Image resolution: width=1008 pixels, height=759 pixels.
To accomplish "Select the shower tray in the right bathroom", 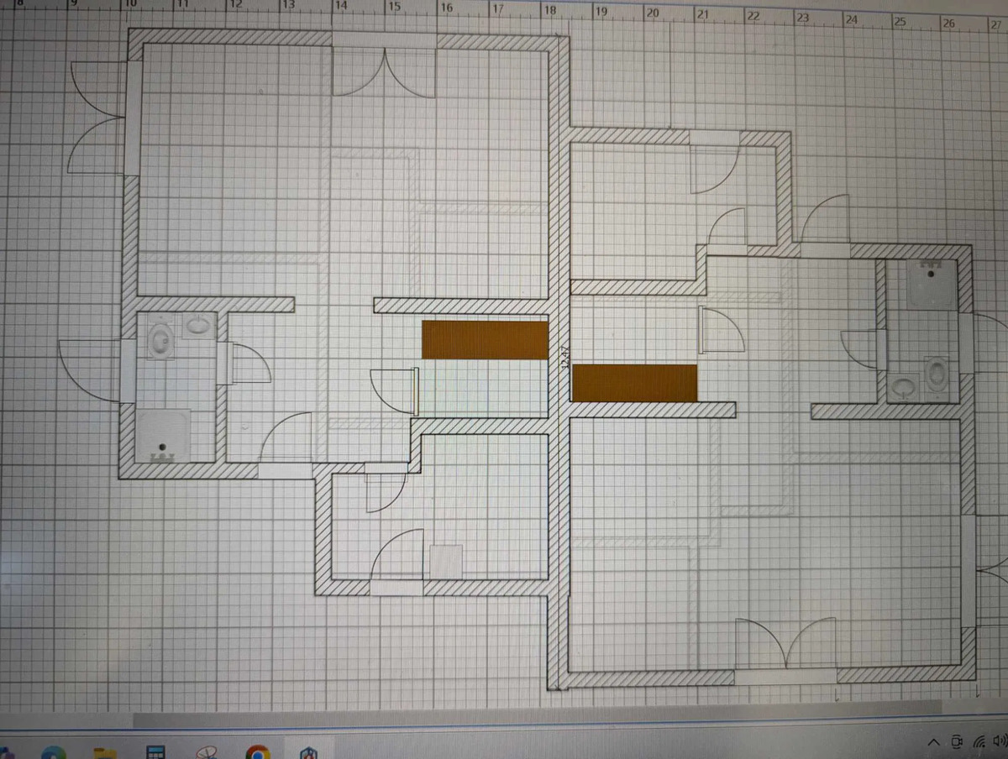I will pos(932,285).
